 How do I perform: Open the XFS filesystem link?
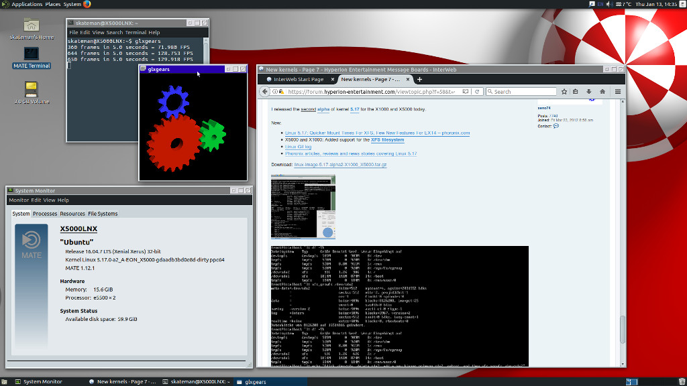[x=387, y=140]
